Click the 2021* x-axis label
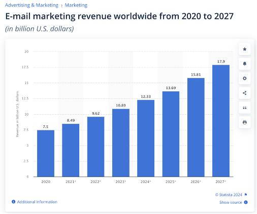This screenshot has width=257, height=214. (x=71, y=182)
